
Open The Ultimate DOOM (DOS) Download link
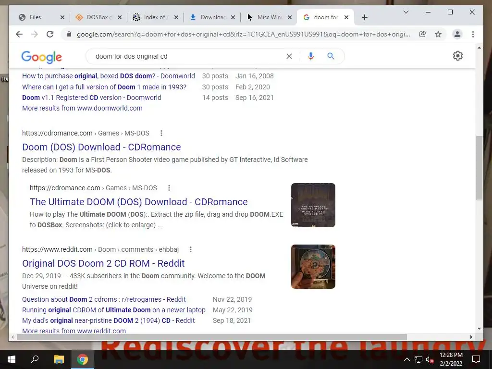139,202
